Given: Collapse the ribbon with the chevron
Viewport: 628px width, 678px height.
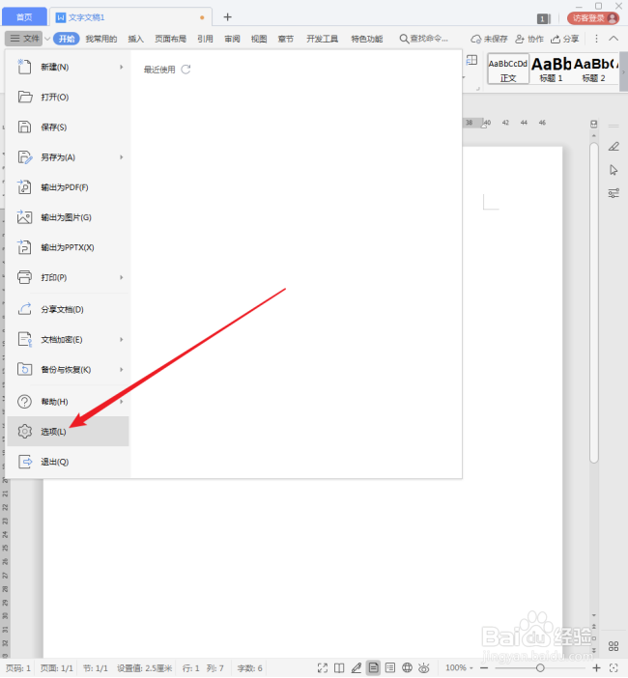Looking at the screenshot, I should pyautogui.click(x=614, y=39).
